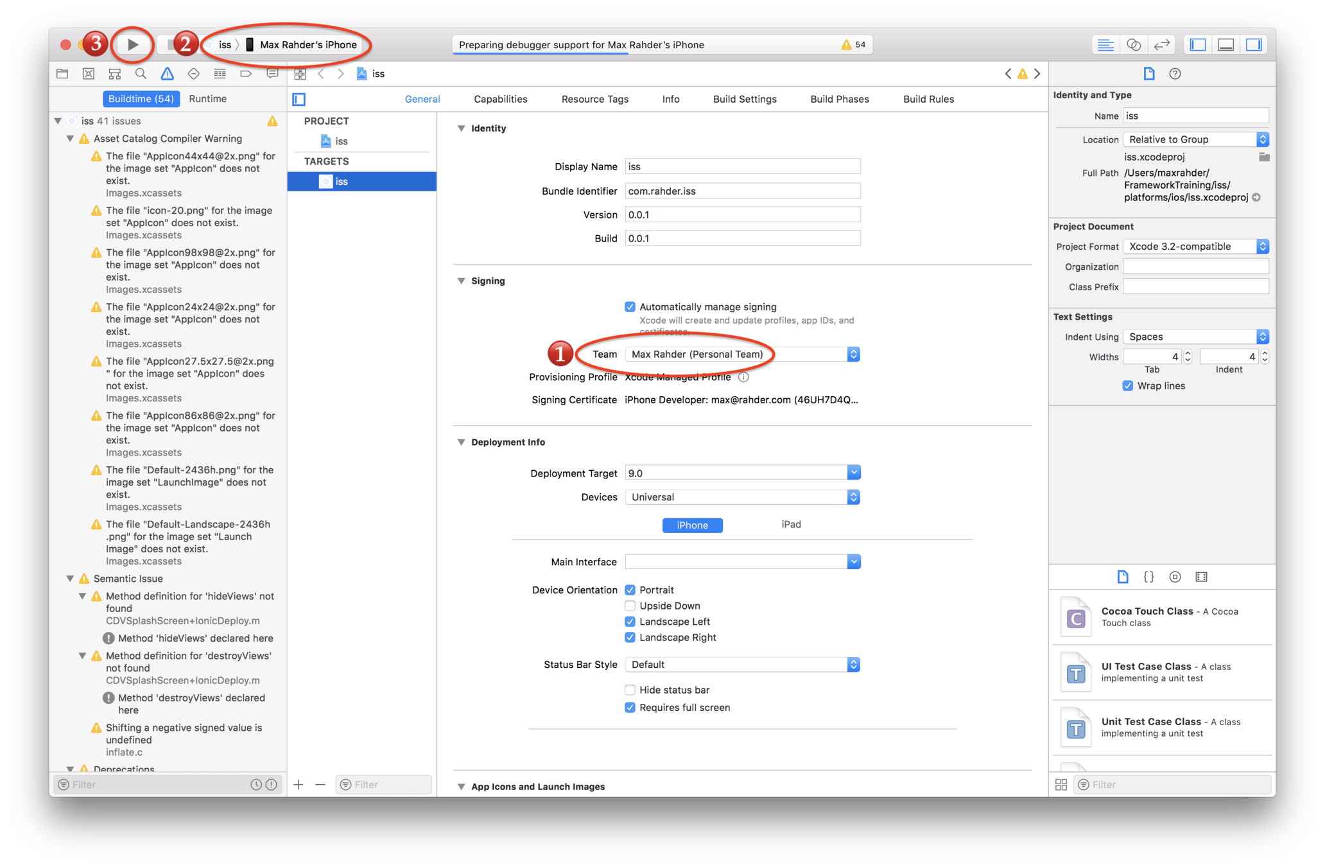Switch to the Assistant editor
The image size is (1325, 867).
click(1134, 44)
